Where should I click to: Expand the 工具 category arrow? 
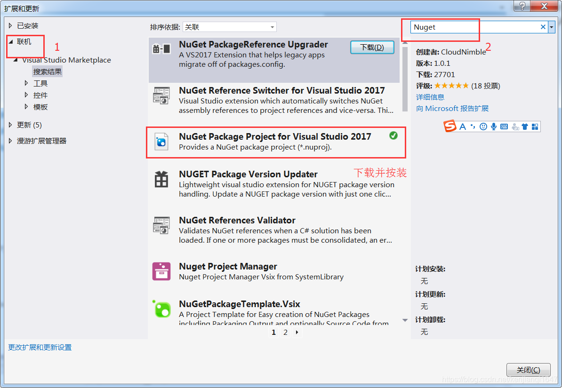pos(26,83)
